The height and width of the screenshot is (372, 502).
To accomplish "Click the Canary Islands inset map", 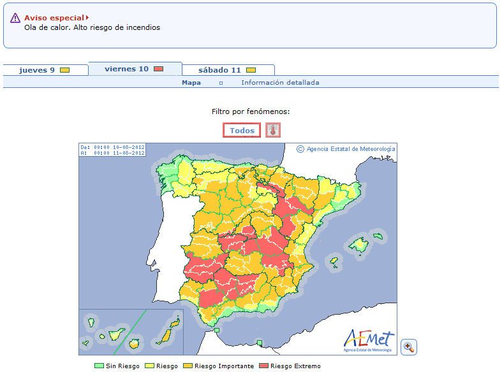I will click(131, 333).
